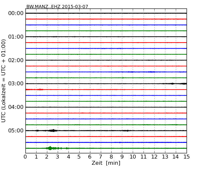
Task: Click the x-axis tick label 5
Action: (79, 157)
